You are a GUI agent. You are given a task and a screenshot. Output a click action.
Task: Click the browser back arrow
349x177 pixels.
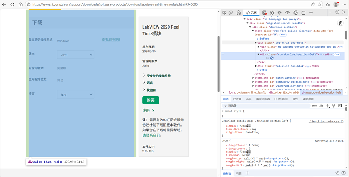pos(4,4)
